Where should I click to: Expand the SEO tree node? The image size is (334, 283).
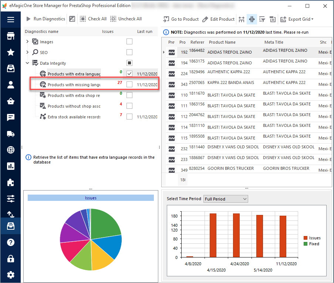pos(27,52)
